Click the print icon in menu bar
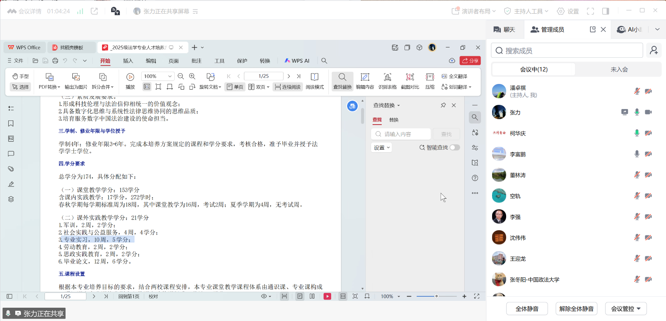The height and width of the screenshot is (321, 666). click(x=55, y=61)
